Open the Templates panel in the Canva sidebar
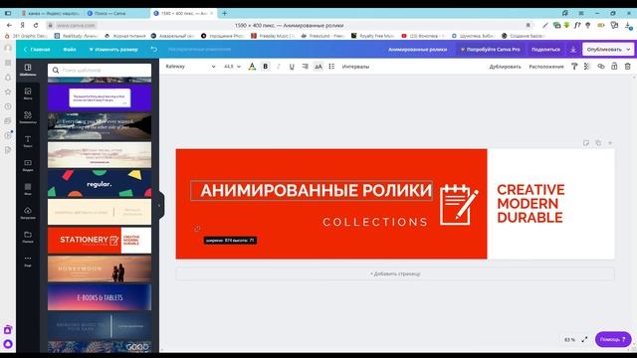The width and height of the screenshot is (637, 358). point(28,70)
